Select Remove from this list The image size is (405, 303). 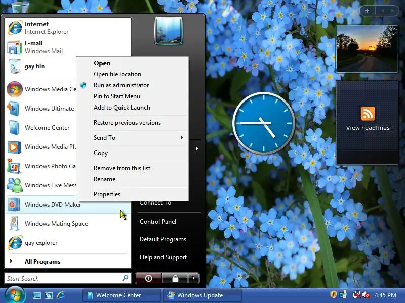pos(140,168)
